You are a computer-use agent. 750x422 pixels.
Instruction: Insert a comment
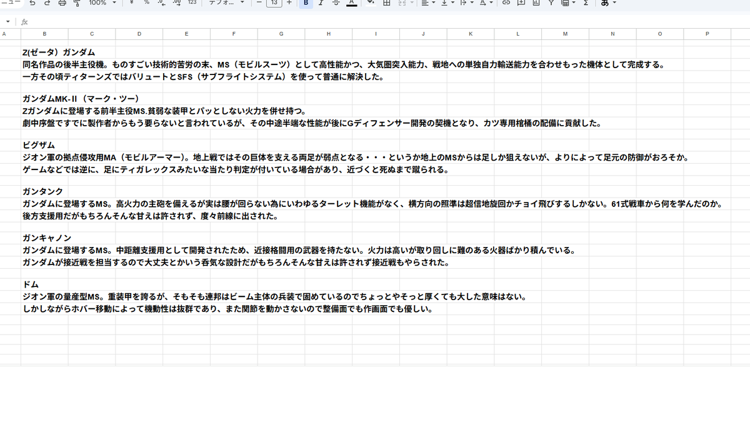click(x=521, y=3)
